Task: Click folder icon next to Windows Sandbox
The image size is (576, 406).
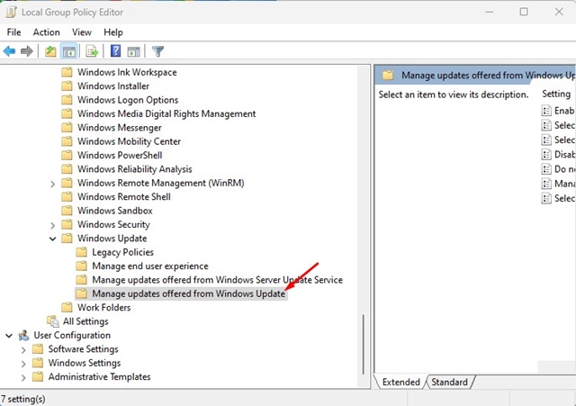Action: click(x=67, y=211)
